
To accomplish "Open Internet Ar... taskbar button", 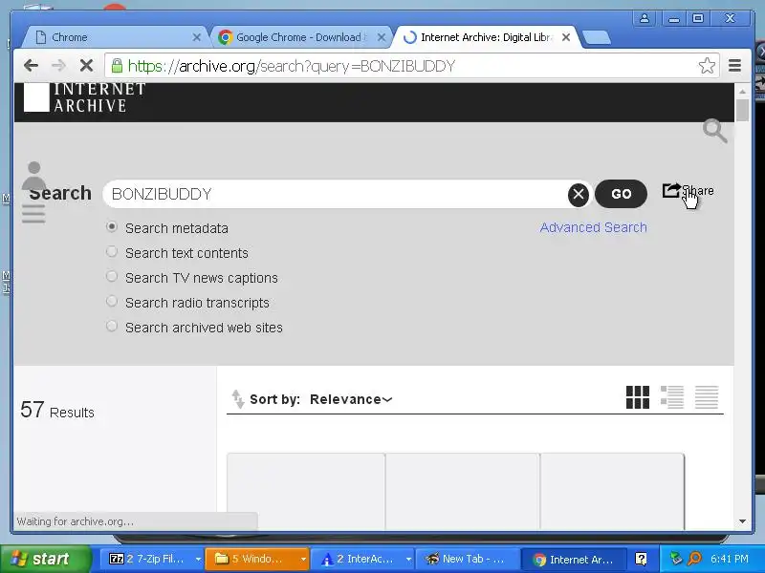I will [x=573, y=559].
